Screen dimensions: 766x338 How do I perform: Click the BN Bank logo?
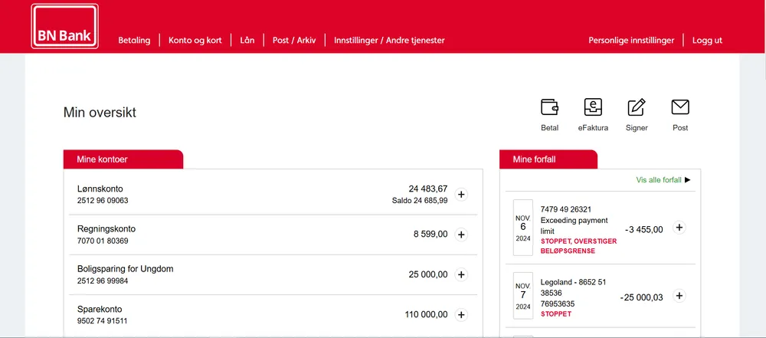(65, 26)
